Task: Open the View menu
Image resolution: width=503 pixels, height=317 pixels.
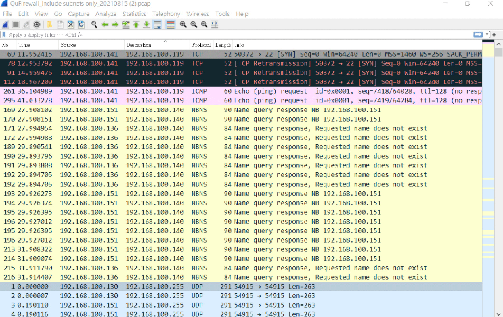Action: click(x=41, y=14)
